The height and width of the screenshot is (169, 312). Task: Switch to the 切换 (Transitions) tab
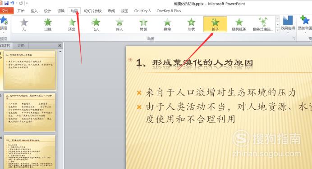pyautogui.click(x=61, y=11)
